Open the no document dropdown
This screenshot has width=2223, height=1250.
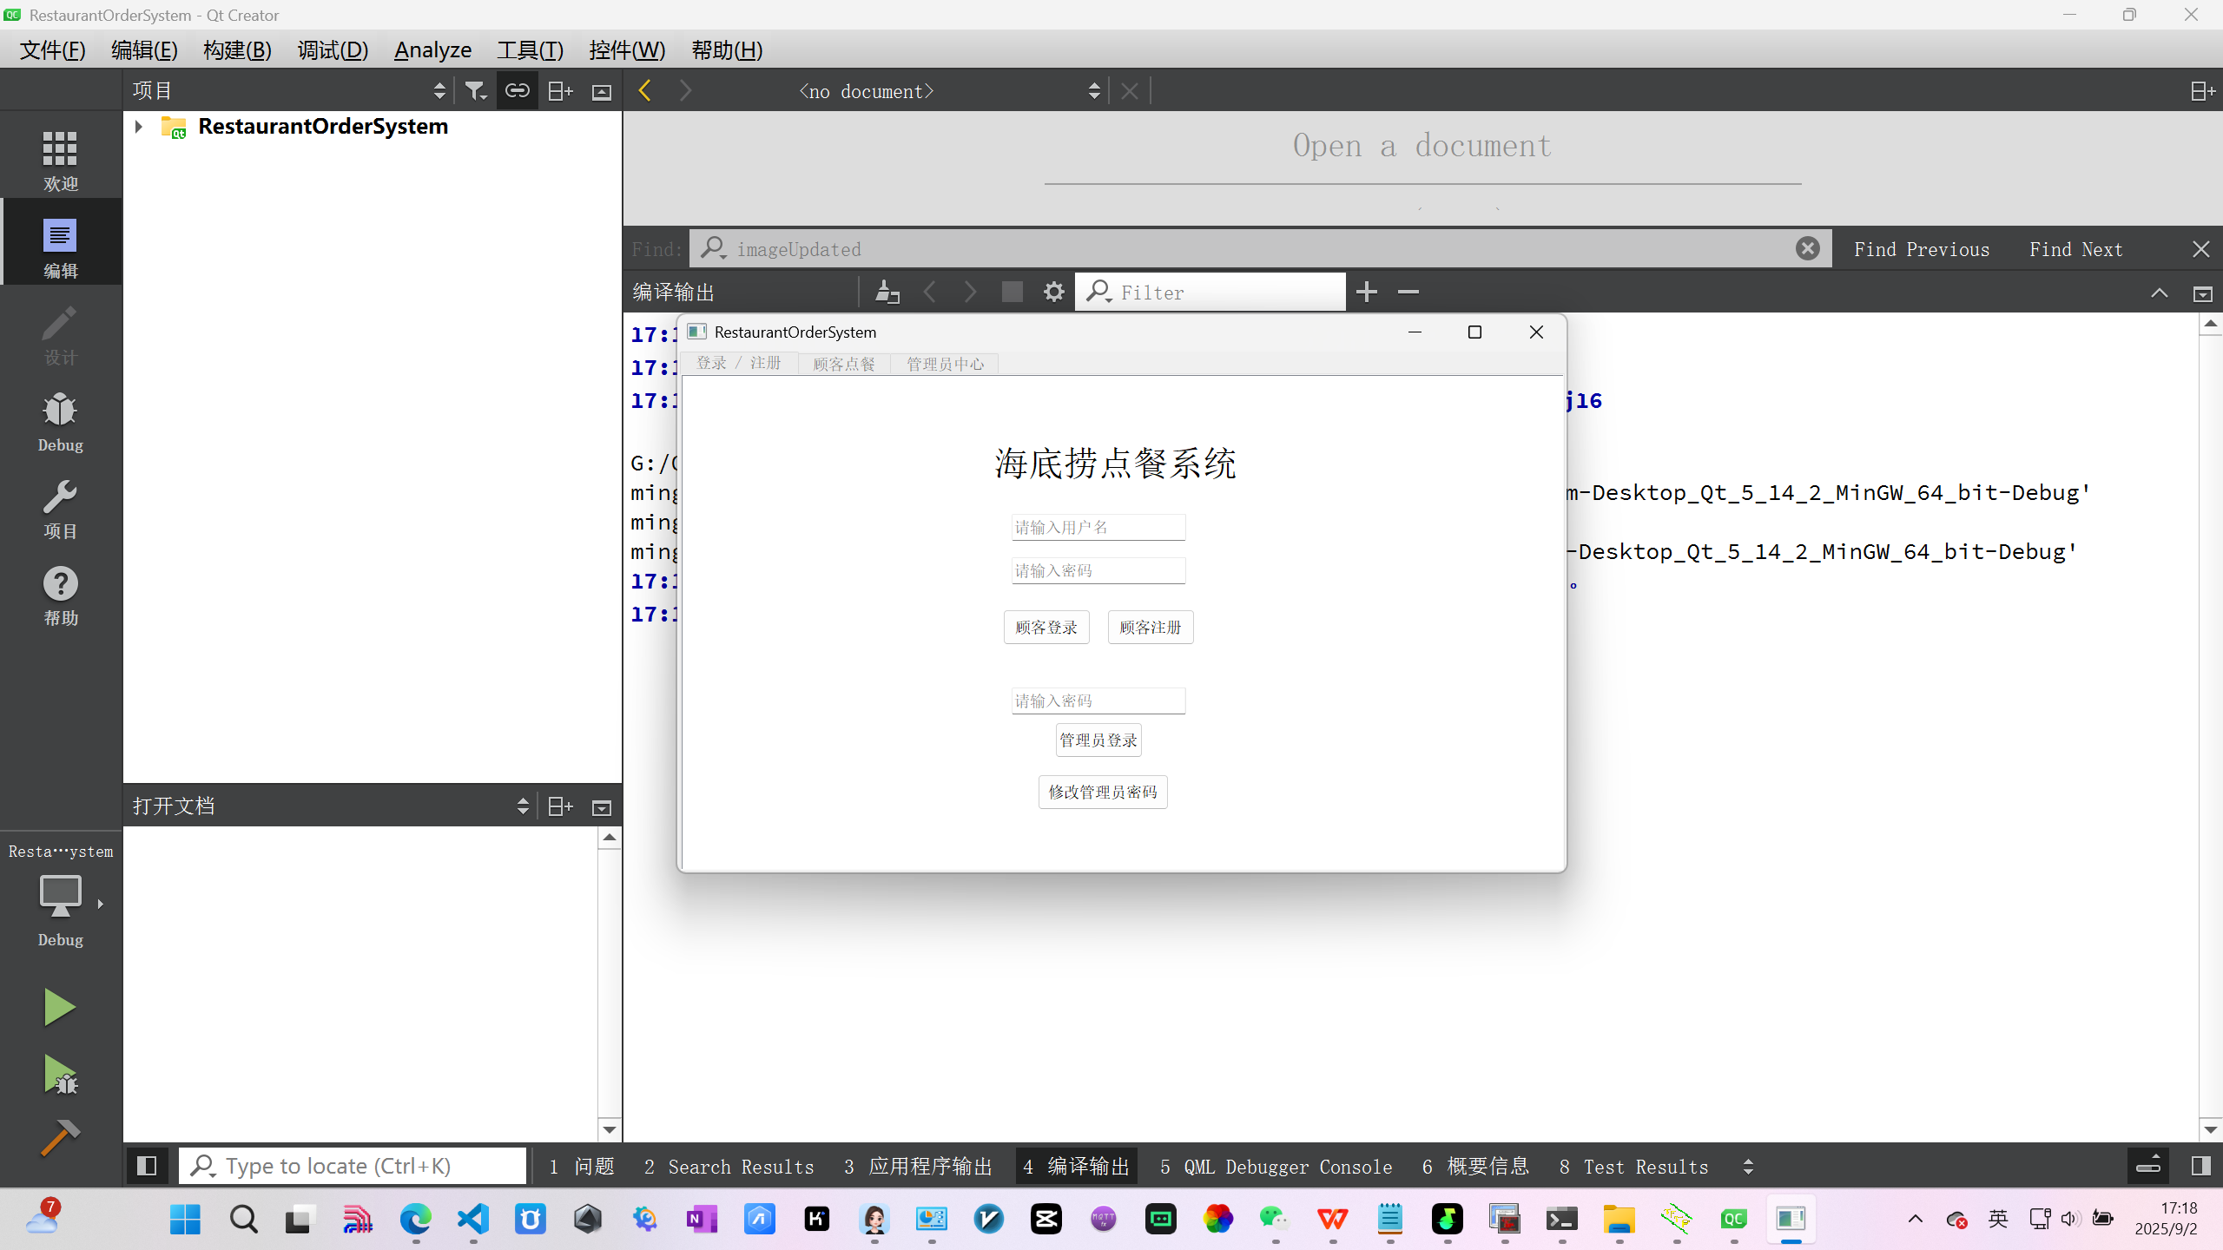(948, 91)
